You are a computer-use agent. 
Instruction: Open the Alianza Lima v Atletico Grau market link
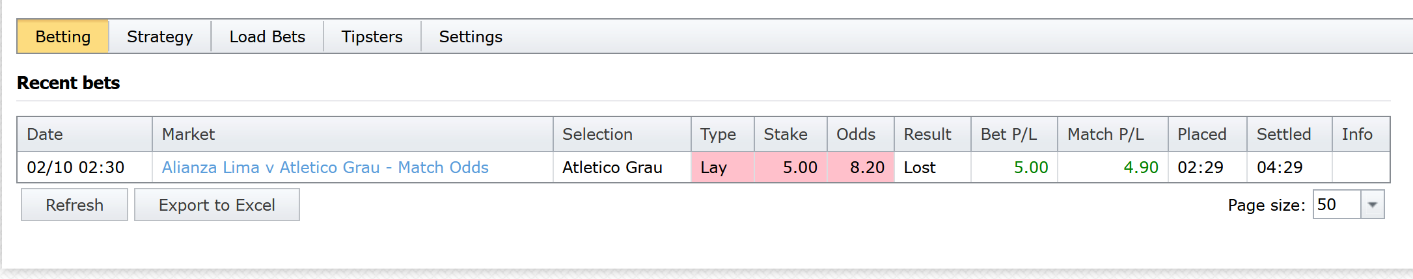coord(325,168)
